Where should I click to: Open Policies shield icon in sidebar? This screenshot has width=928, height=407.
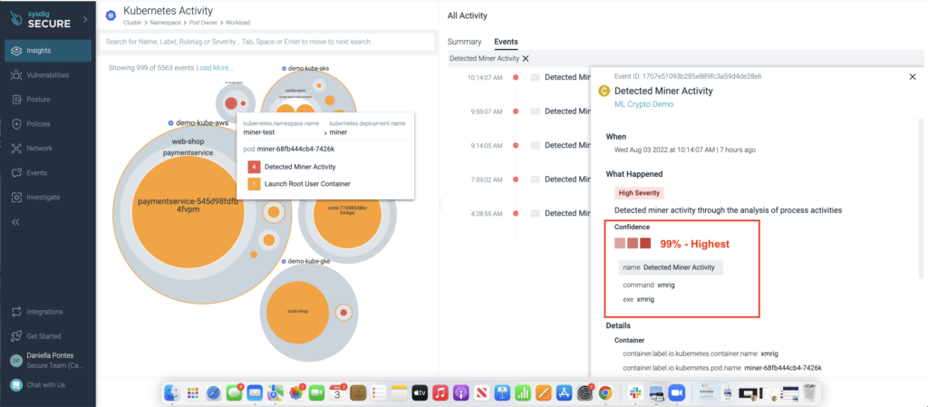click(x=16, y=124)
